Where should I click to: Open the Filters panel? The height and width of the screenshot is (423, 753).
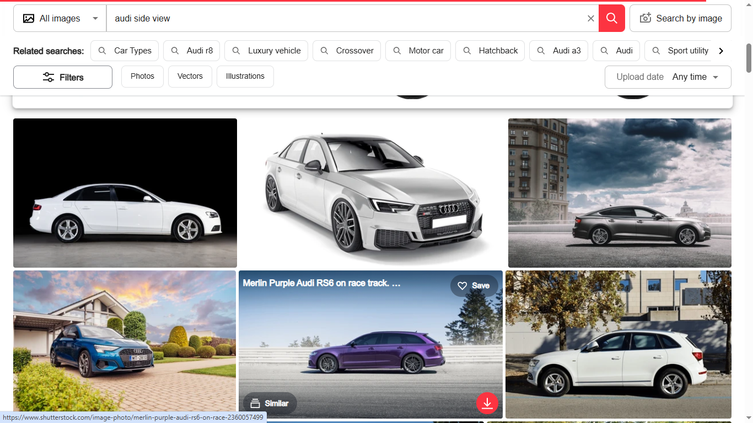tap(63, 77)
